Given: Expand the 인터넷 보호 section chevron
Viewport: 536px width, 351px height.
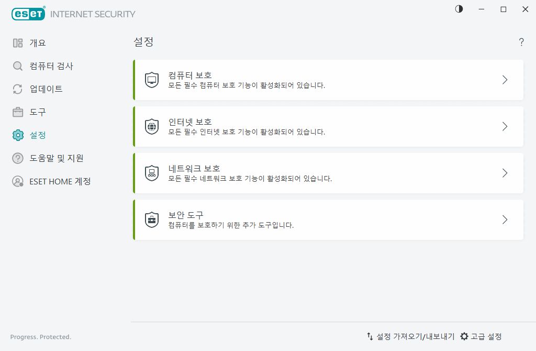Looking at the screenshot, I should click(x=504, y=126).
